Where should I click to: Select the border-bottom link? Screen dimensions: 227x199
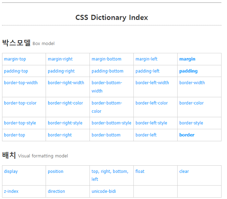click(x=106, y=135)
